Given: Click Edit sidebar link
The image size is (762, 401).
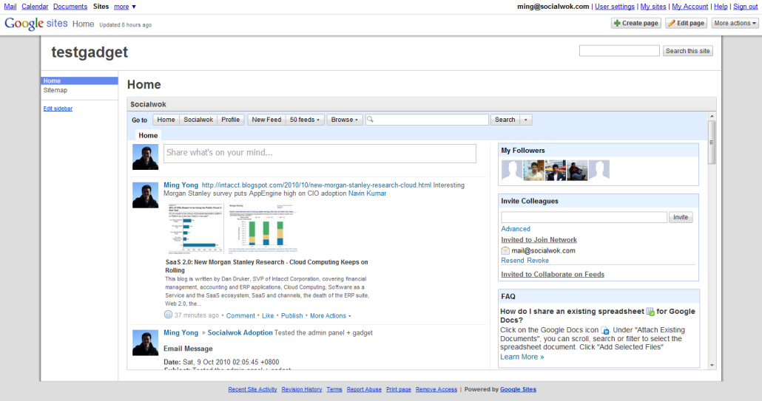Looking at the screenshot, I should click(x=58, y=109).
